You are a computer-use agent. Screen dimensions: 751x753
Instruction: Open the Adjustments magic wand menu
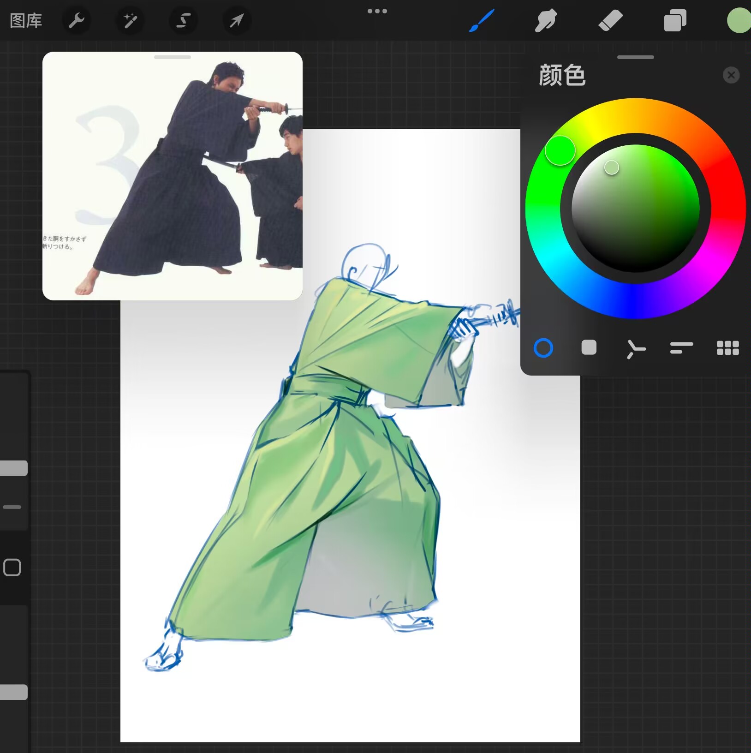[130, 21]
